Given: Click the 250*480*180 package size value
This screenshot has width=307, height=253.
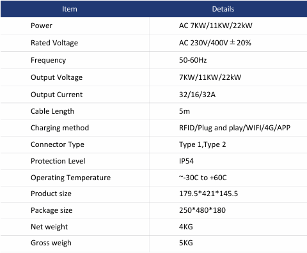Looking at the screenshot, I should click(202, 210).
